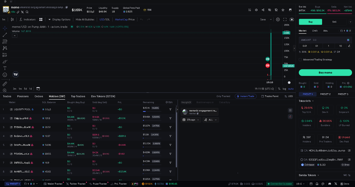This screenshot has height=187, width=355.
Task: Select the text annotation tool
Action: pyautogui.click(x=5, y=68)
